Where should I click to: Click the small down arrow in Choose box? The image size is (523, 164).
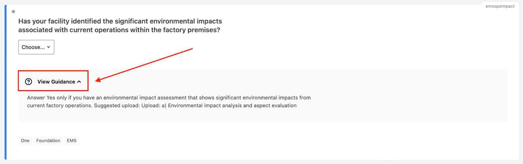49,47
